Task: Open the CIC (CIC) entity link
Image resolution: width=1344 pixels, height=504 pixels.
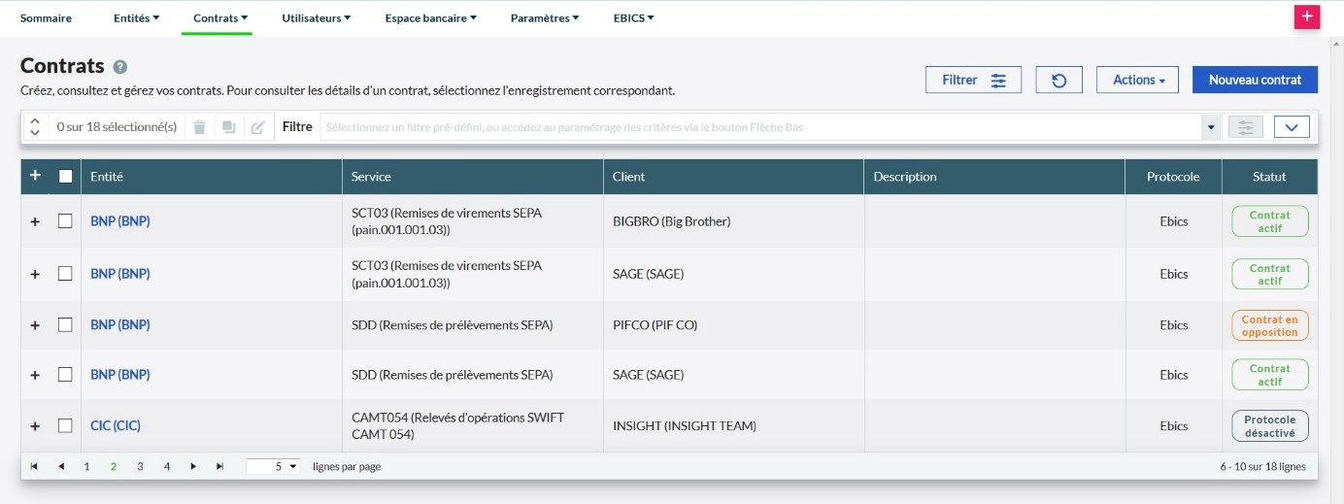Action: (115, 425)
